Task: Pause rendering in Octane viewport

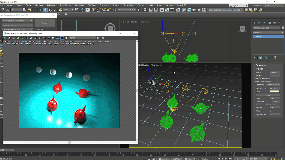Action: click(27, 38)
